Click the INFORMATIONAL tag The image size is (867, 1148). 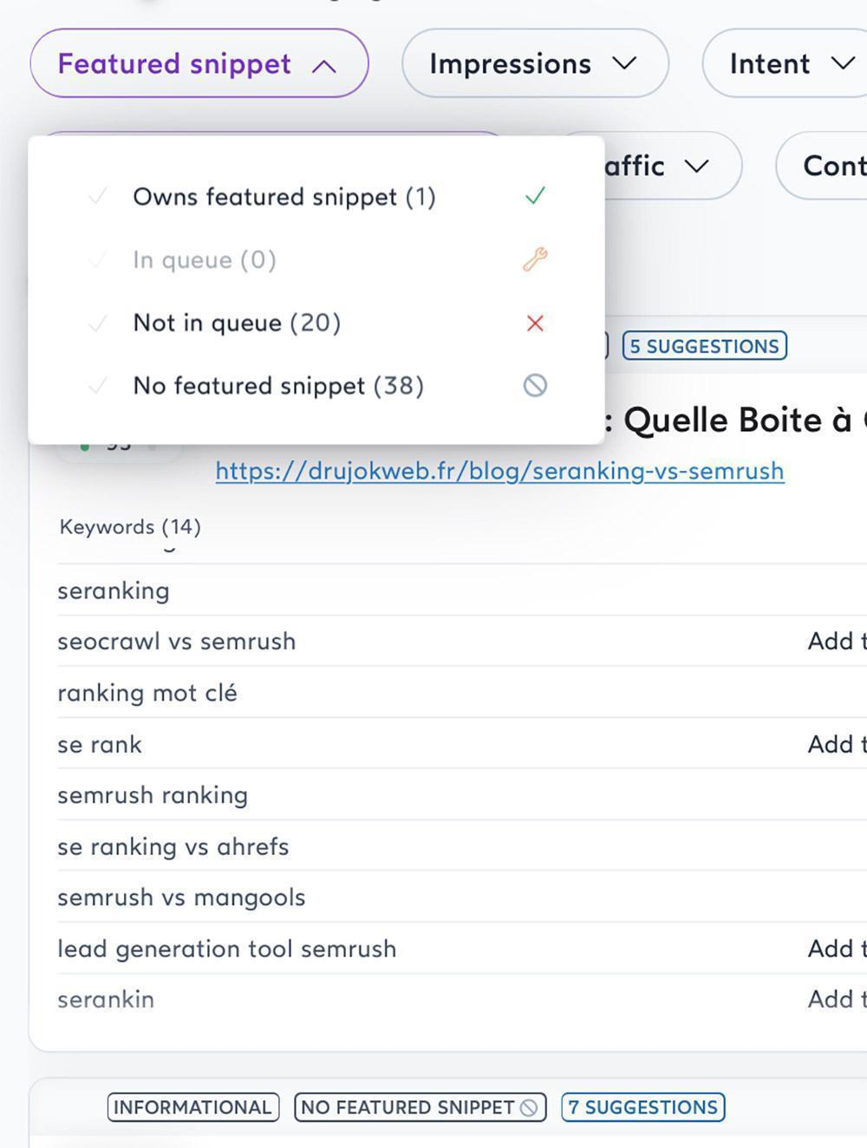point(193,1107)
